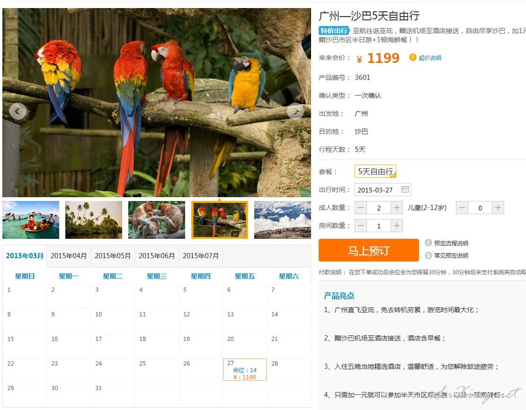
Task: Select the 5天自由行 package option
Action: [x=375, y=171]
